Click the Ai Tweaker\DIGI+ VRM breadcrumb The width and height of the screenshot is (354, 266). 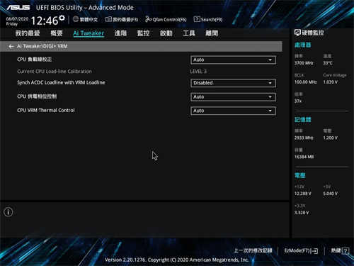42,46
